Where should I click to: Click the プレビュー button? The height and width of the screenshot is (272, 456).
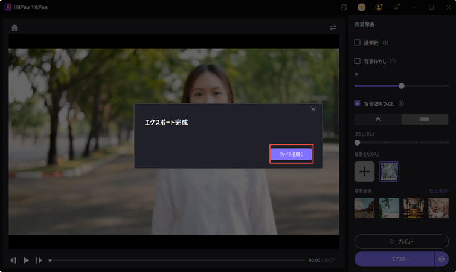tap(401, 241)
